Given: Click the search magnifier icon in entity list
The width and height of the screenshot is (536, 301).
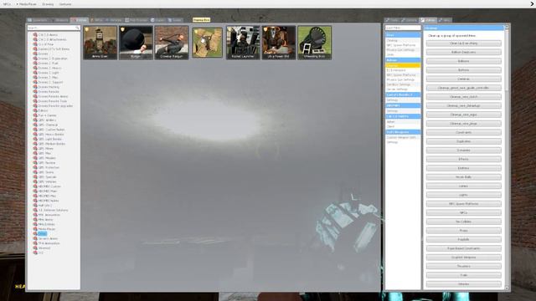Looking at the screenshot, I should pyautogui.click(x=78, y=28).
